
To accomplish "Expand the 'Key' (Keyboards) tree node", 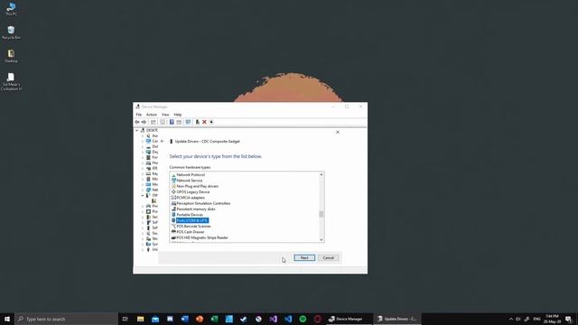I will [x=143, y=173].
